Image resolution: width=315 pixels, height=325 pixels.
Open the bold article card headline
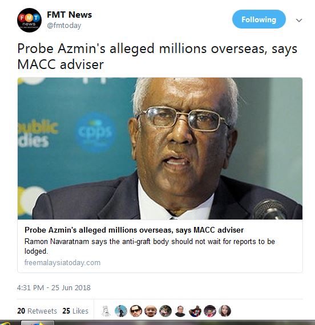(x=134, y=230)
